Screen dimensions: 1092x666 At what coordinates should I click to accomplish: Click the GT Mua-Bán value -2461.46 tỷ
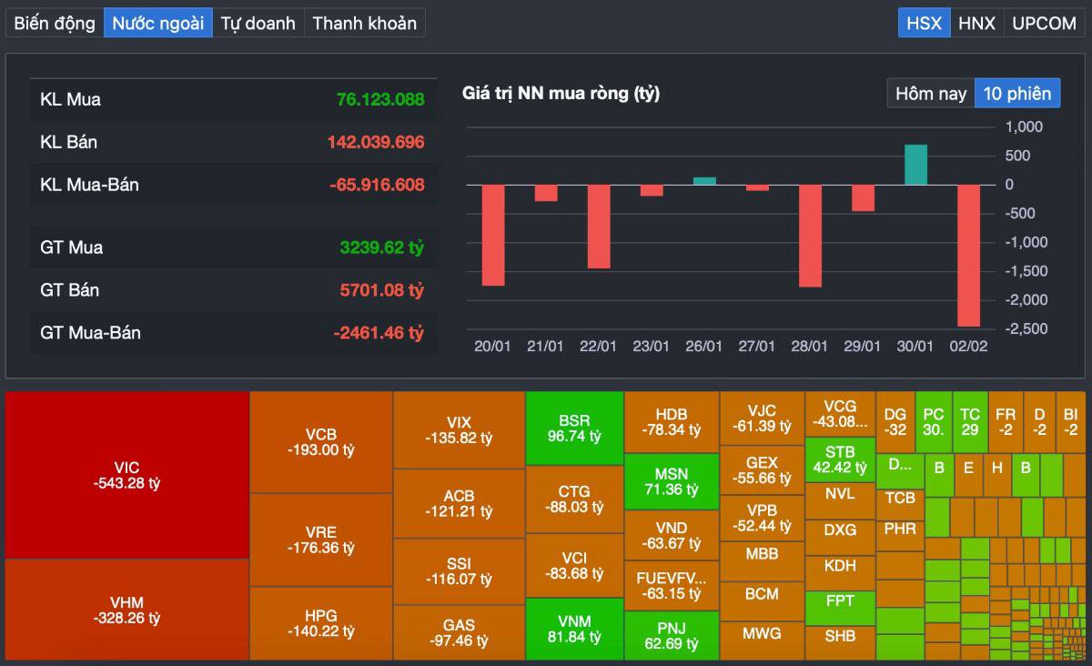point(379,333)
